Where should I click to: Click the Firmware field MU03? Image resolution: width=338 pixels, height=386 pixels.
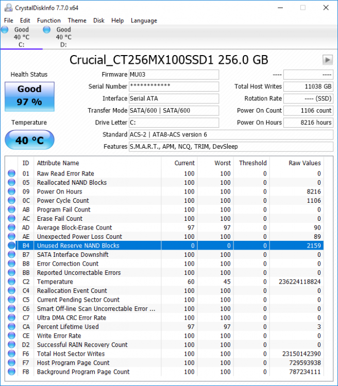pos(174,74)
